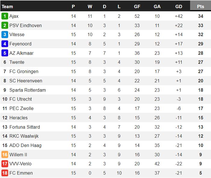
Task: Sort table by Pts column header
Action: 200,7
